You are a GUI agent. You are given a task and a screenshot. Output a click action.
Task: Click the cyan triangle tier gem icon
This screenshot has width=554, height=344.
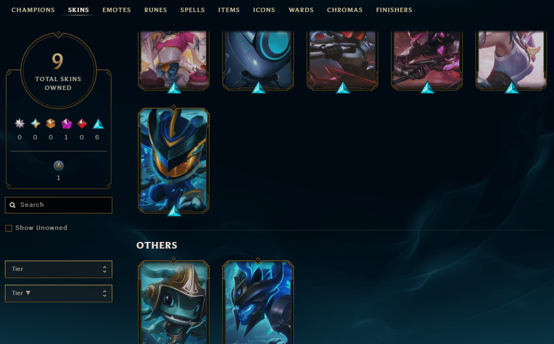click(98, 124)
